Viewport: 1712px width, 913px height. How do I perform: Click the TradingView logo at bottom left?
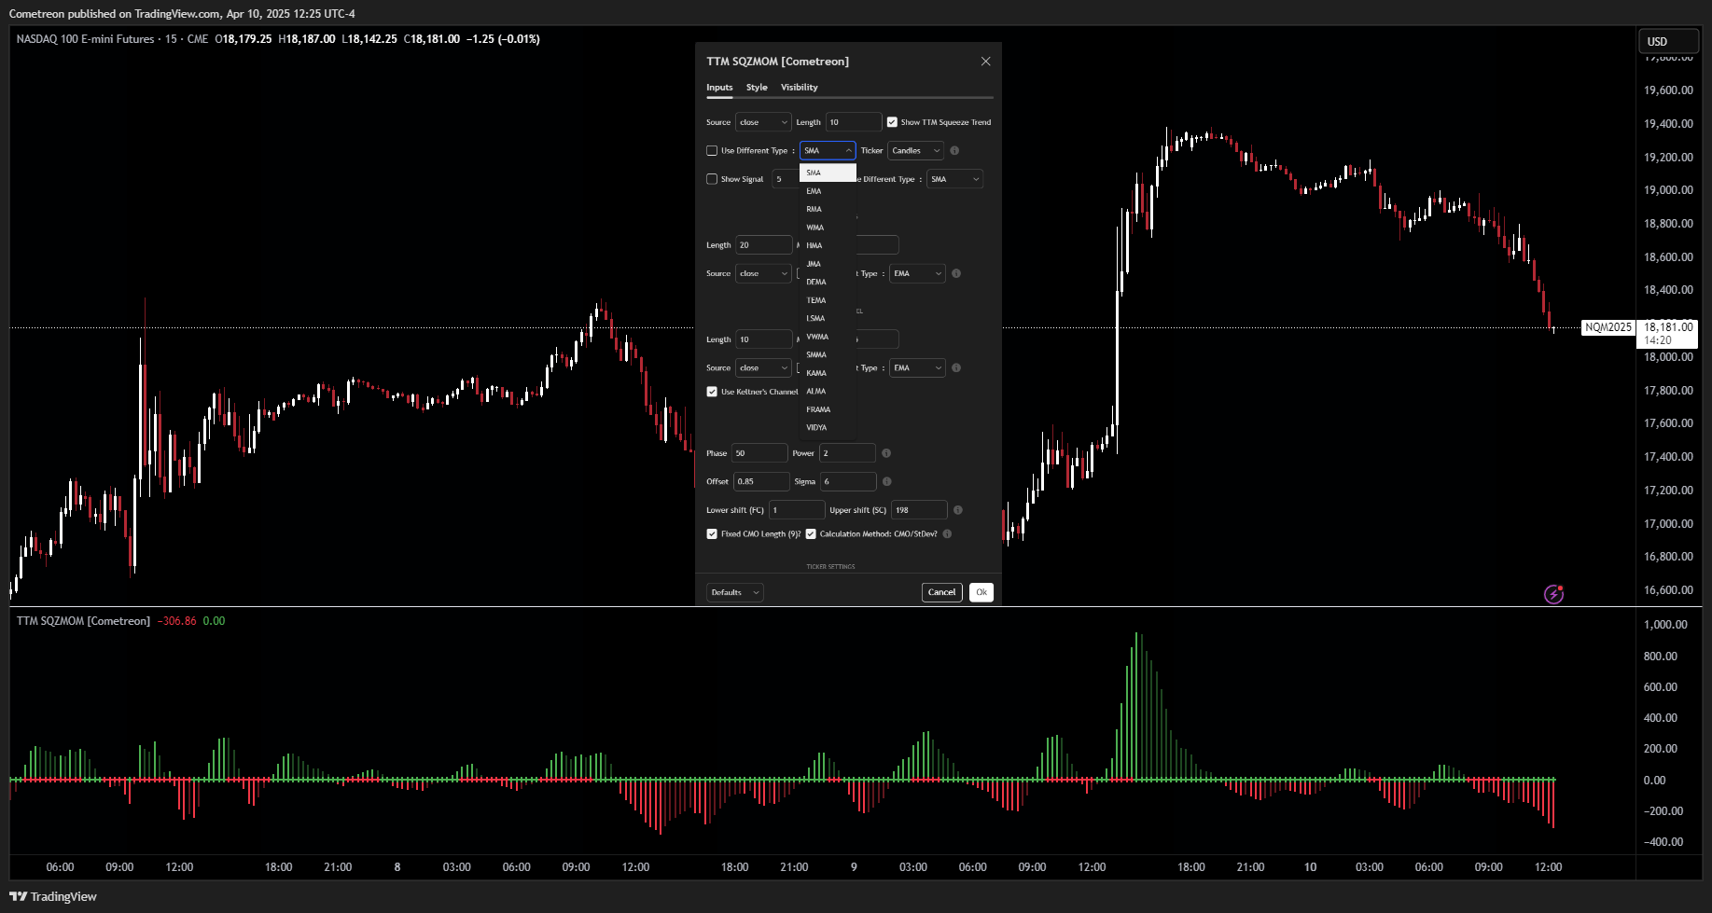(53, 896)
